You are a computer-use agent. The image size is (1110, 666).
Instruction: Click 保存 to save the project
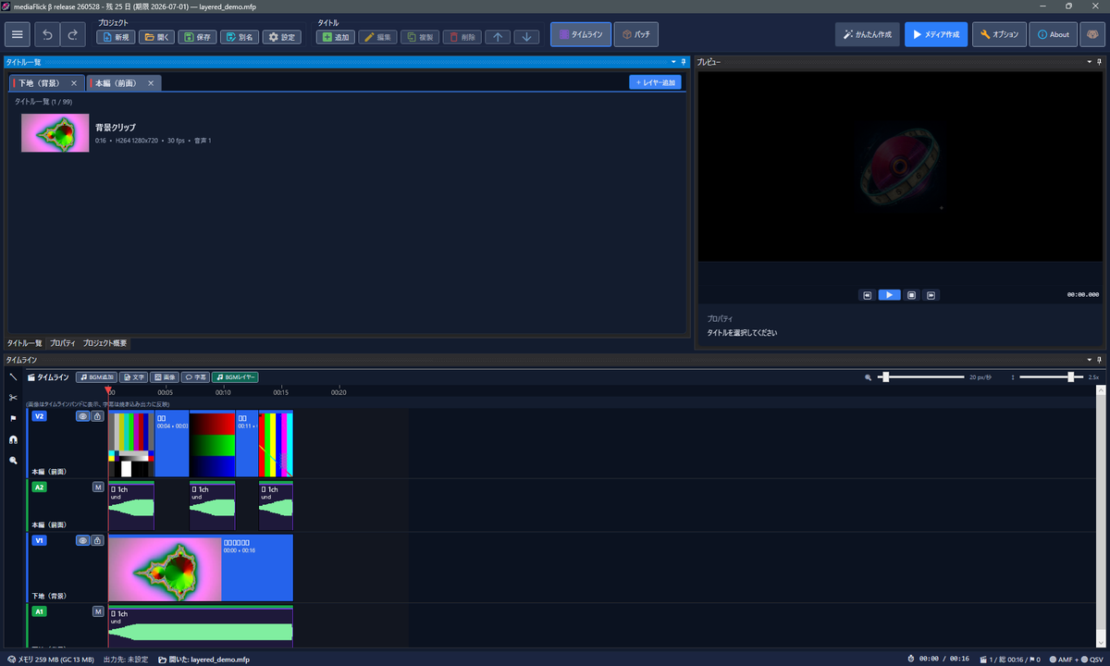tap(197, 37)
